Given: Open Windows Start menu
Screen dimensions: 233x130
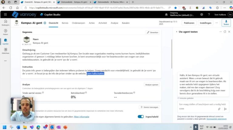Looking at the screenshot, I should click(5, 127).
